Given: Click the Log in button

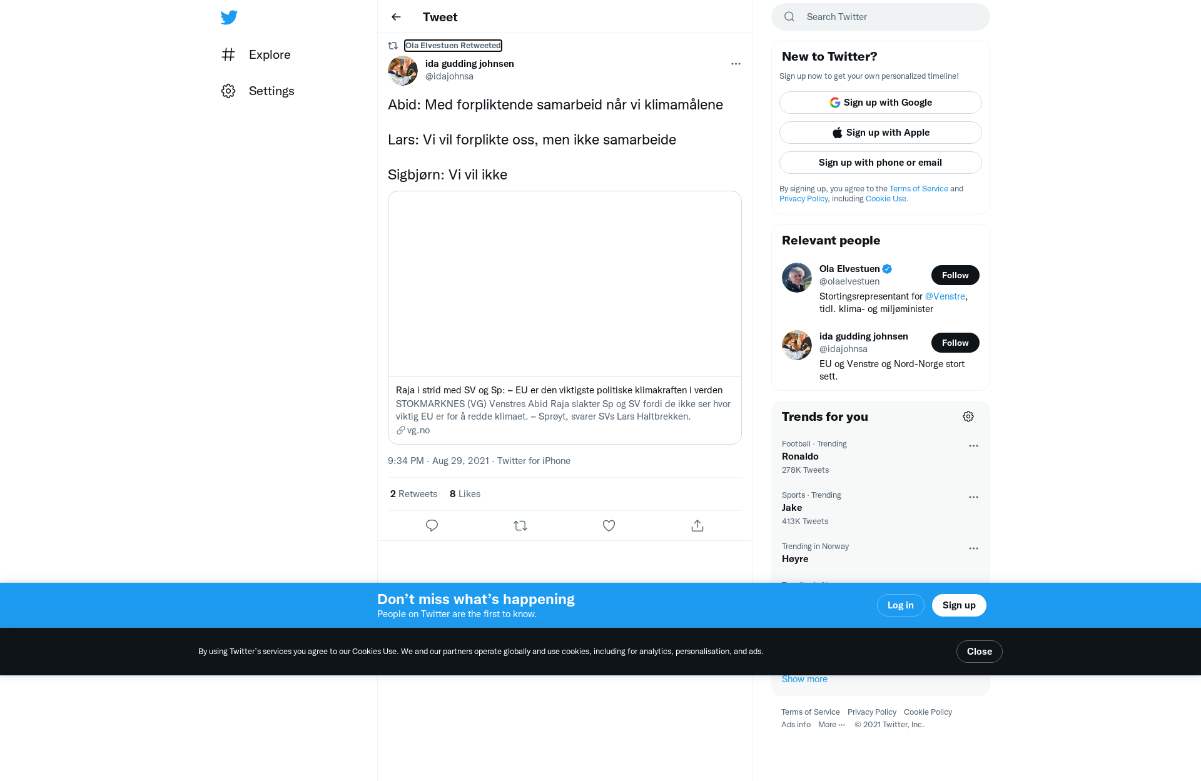Looking at the screenshot, I should pyautogui.click(x=901, y=605).
